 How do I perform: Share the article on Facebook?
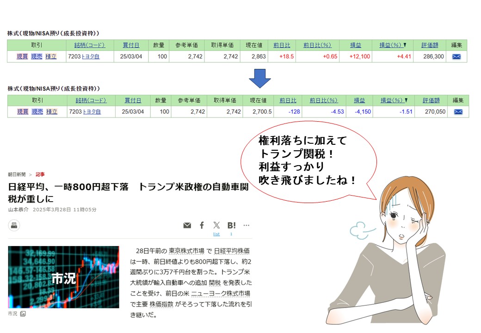pyautogui.click(x=202, y=225)
